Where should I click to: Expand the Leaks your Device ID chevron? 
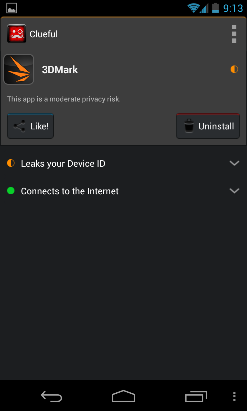click(234, 163)
